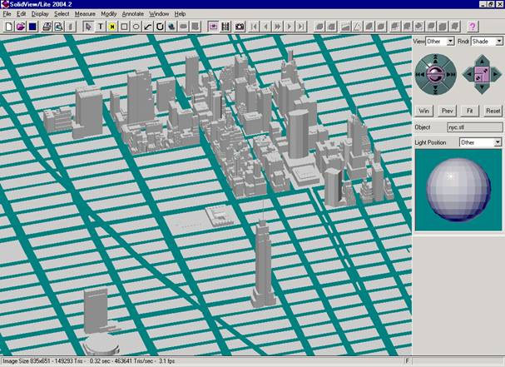Image resolution: width=505 pixels, height=367 pixels.
Task: Open the Annotate menu
Action: (x=132, y=14)
